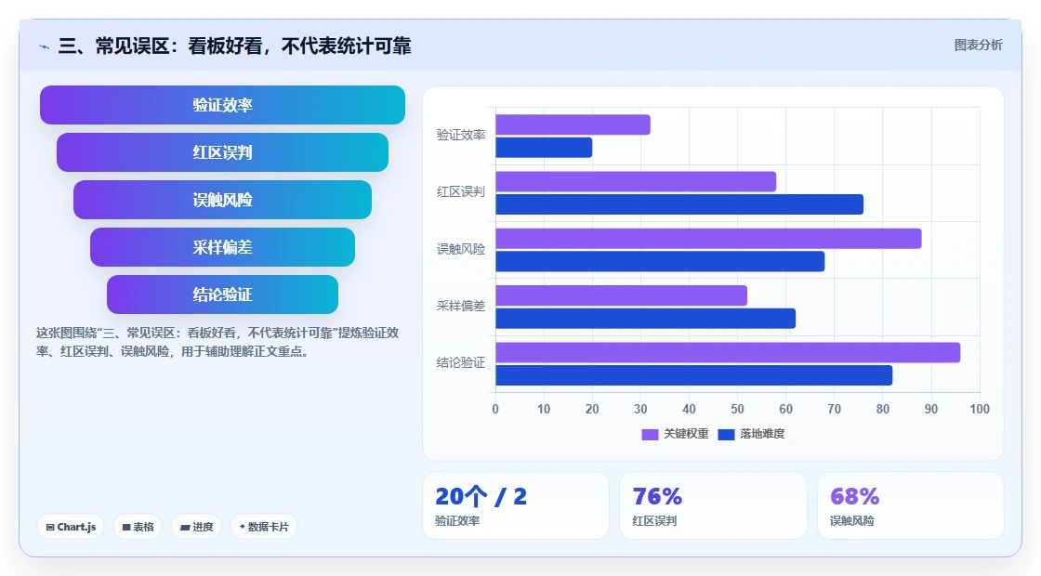Select the 红区误判 funnel stage

[x=222, y=152]
